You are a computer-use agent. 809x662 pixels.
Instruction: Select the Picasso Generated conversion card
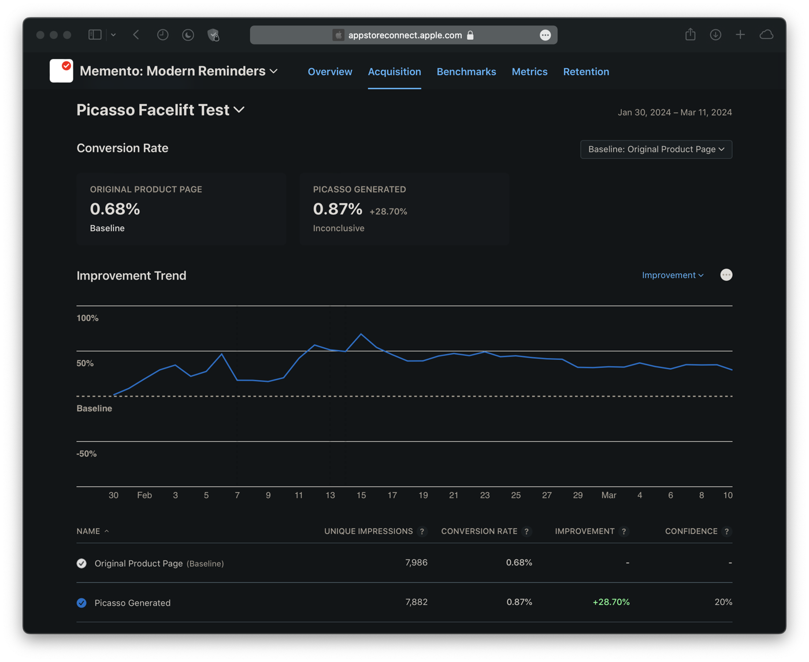click(404, 209)
